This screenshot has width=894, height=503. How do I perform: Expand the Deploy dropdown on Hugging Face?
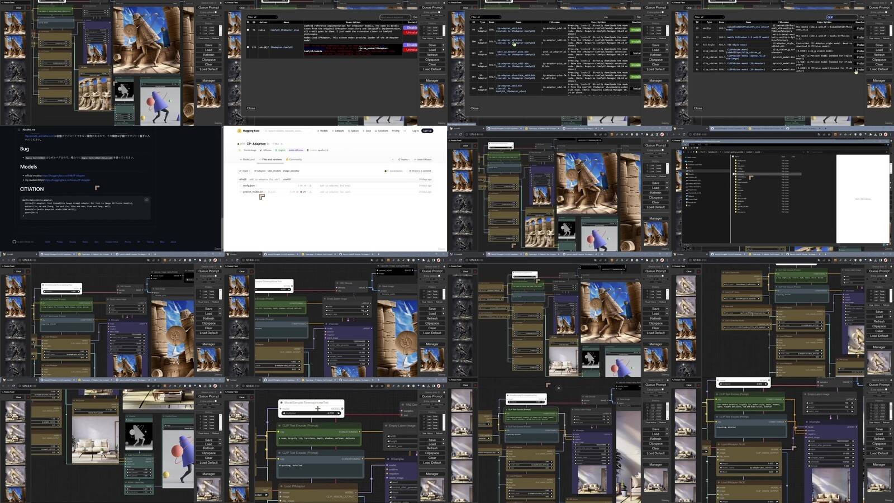pyautogui.click(x=403, y=159)
